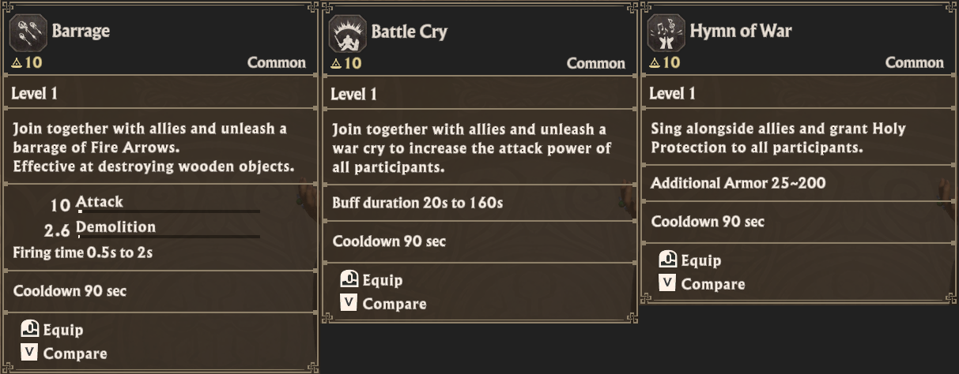Compare the Hymn of War skill
Screen dimensions: 959x374
(712, 284)
